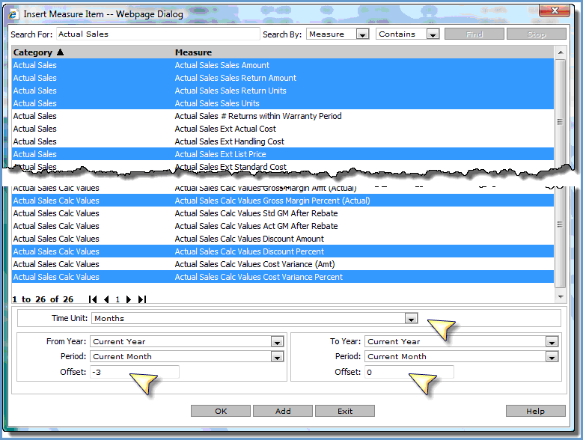This screenshot has height=440, width=583.
Task: Open Help for this dialog
Action: click(x=535, y=411)
